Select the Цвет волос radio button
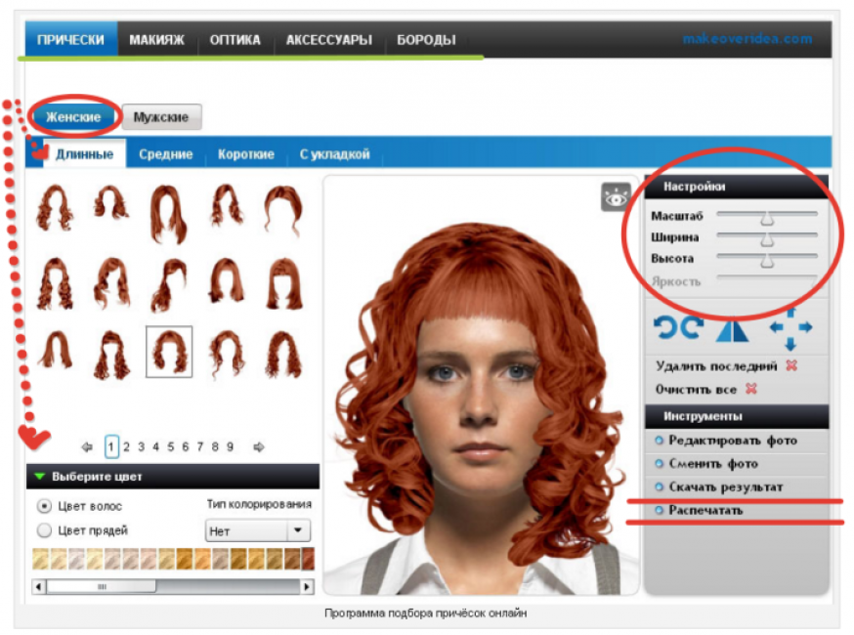The image size is (854, 635). pos(43,506)
